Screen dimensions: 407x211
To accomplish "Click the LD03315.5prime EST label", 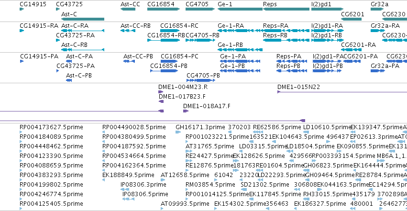I will pos(263,146).
